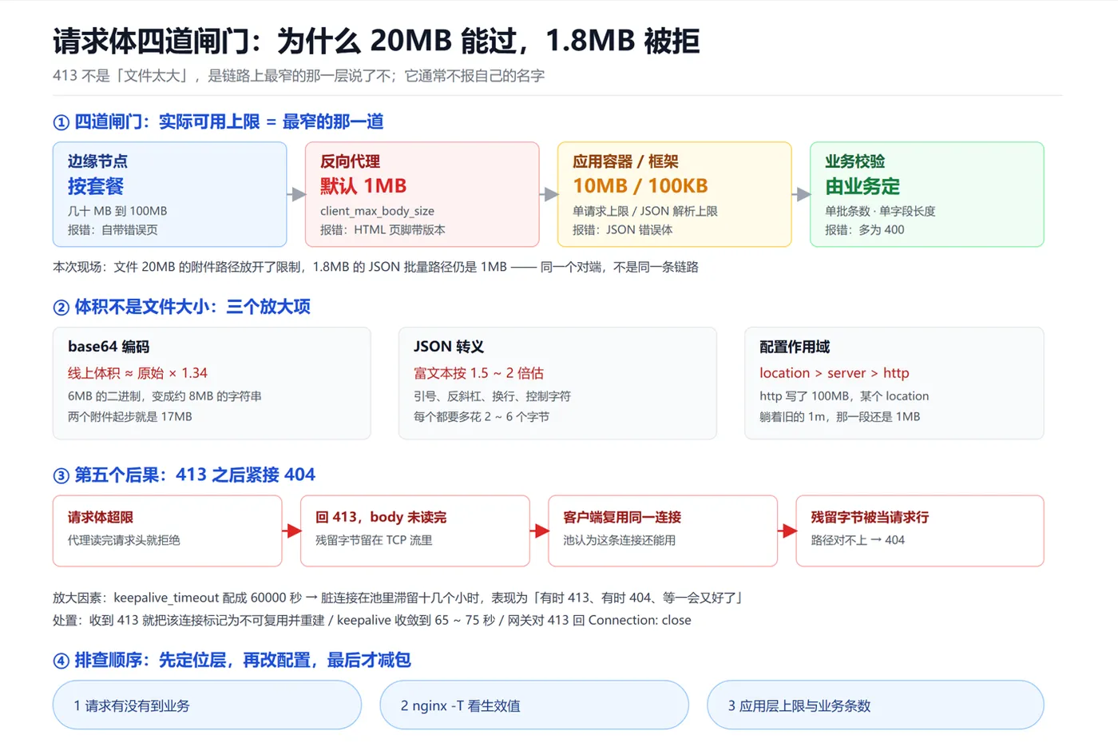Click the main title 请求体四道闸门
The height and width of the screenshot is (747, 1118).
pyautogui.click(x=375, y=41)
